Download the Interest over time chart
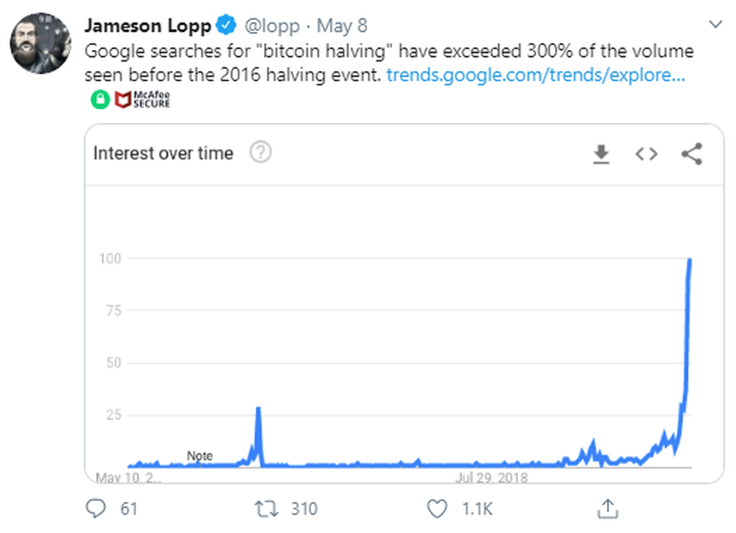736x533 pixels. (x=601, y=154)
